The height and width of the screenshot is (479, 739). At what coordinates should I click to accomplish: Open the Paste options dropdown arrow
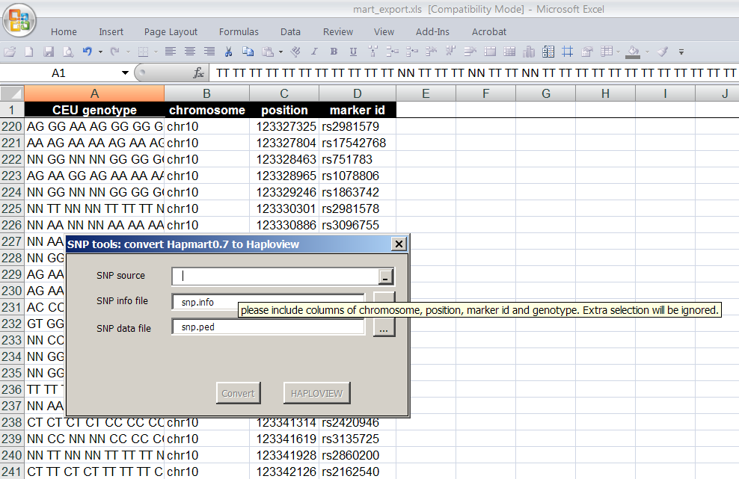click(x=281, y=52)
